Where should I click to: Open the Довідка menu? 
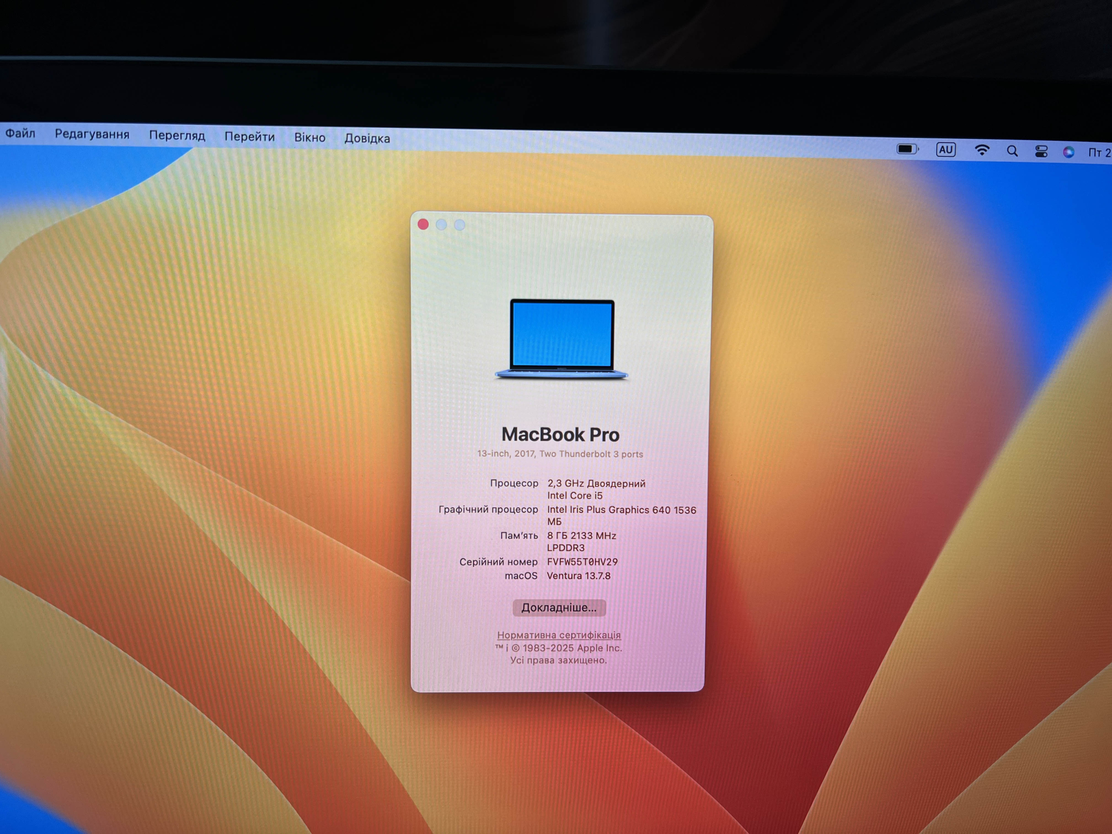(367, 138)
